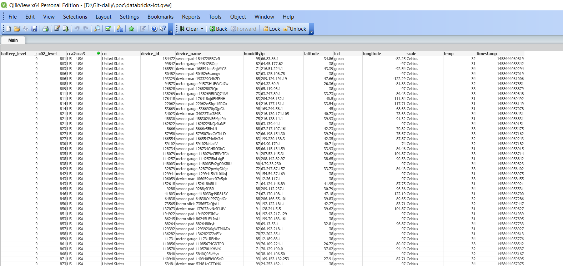Screen dimensions: 563x266
Task: Click Clear selections button
Action: (188, 29)
